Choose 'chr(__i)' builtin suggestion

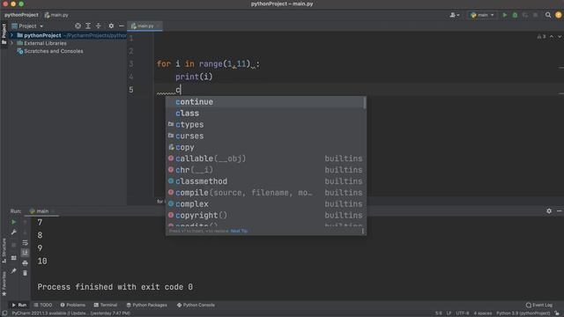(265, 170)
